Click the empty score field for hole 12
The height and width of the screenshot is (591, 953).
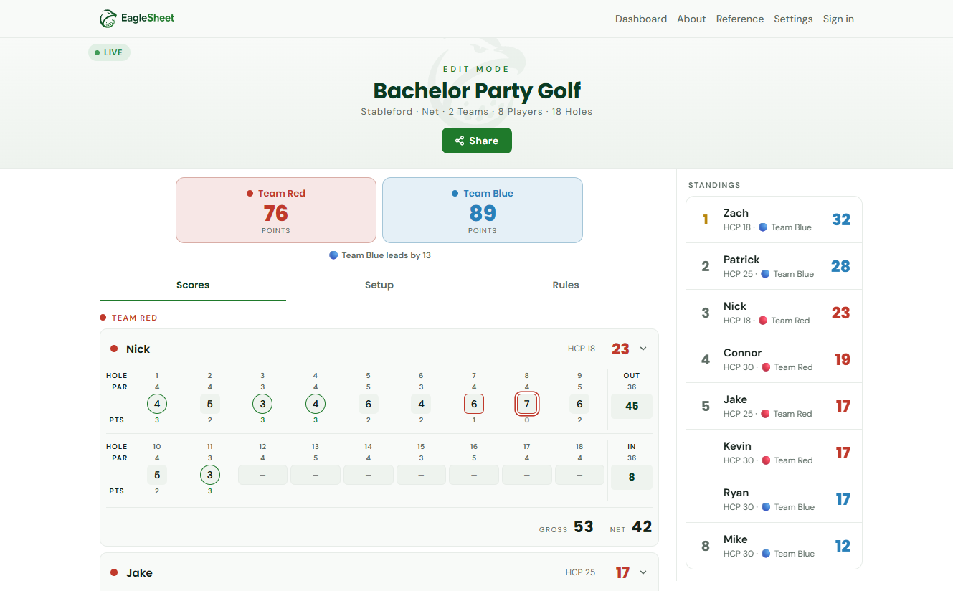click(x=262, y=475)
